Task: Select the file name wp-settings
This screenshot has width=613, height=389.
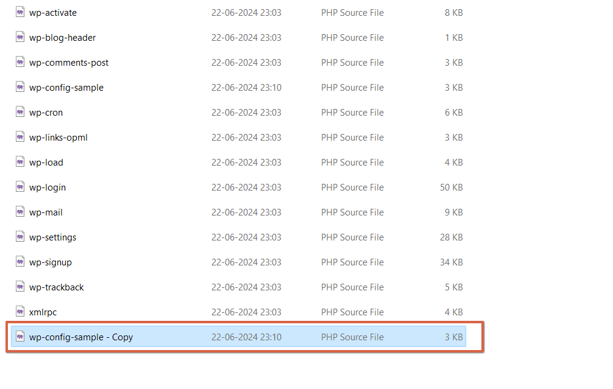Action: coord(53,238)
